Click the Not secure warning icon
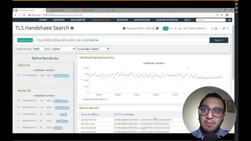 (x=29, y=15)
